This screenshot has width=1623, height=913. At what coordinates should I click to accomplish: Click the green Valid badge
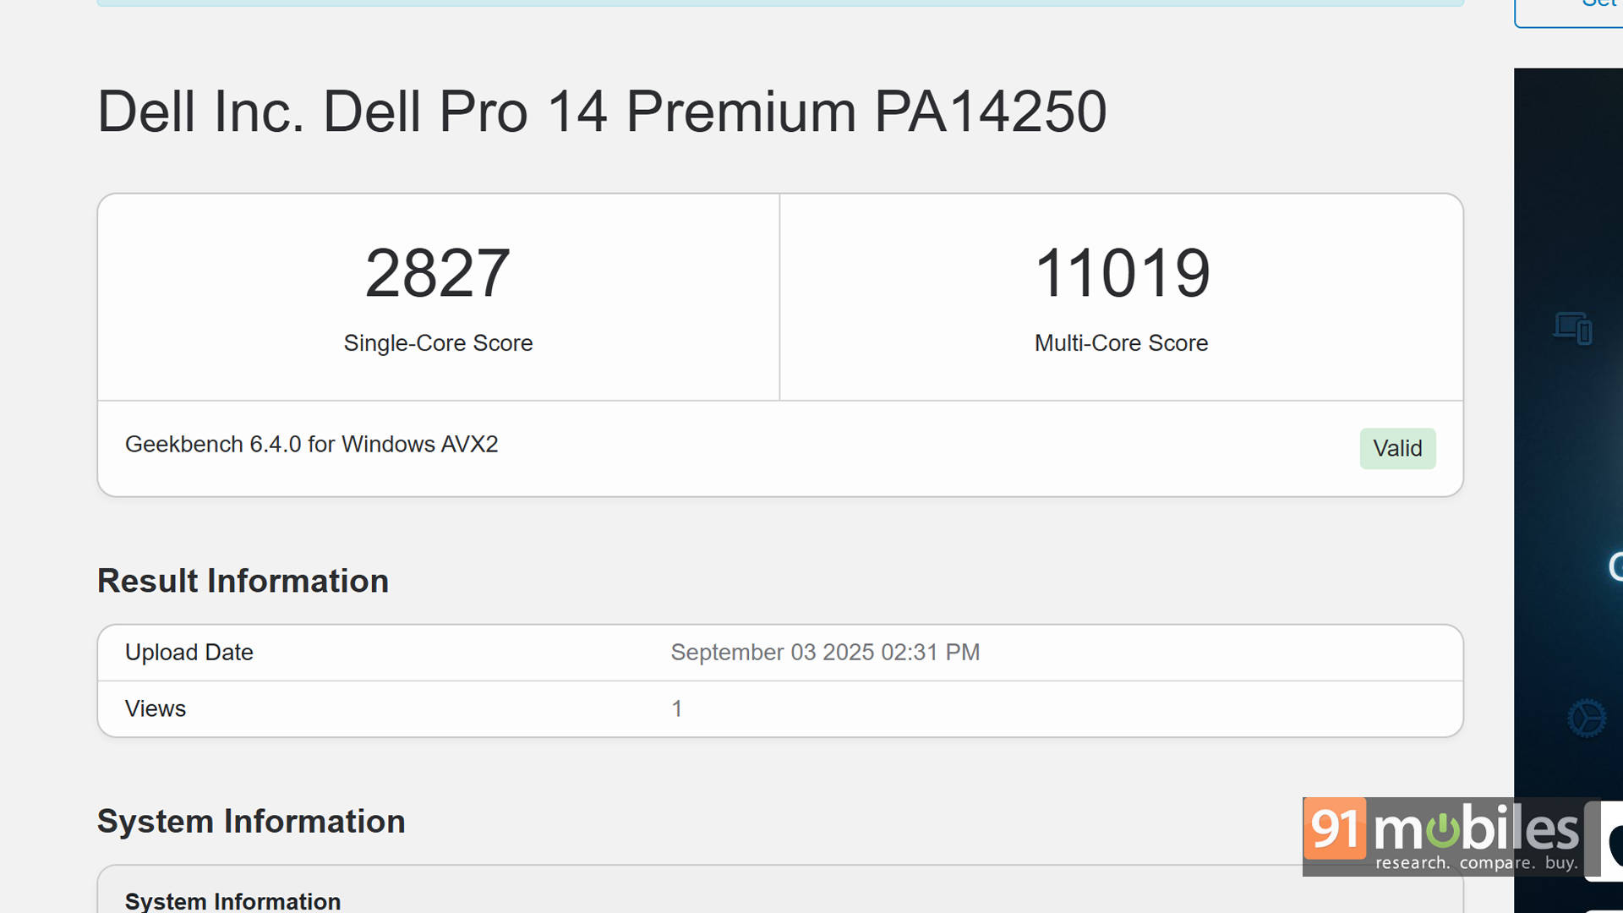(x=1397, y=448)
